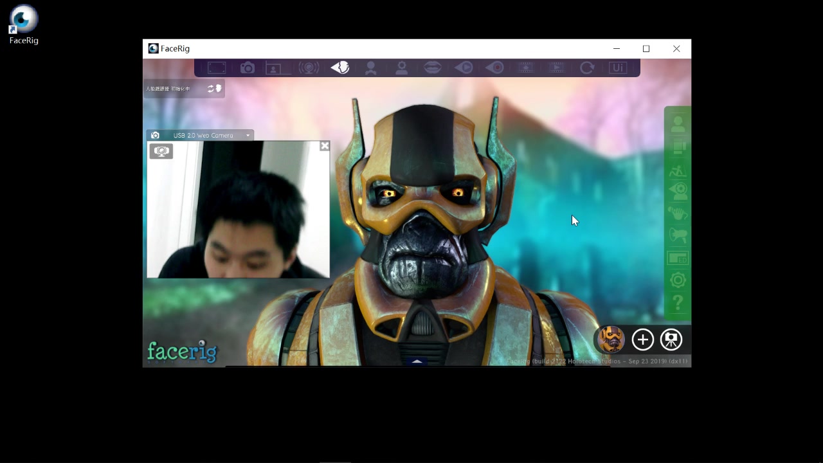Click the upper-body avatar icon in toolbar

click(371, 68)
